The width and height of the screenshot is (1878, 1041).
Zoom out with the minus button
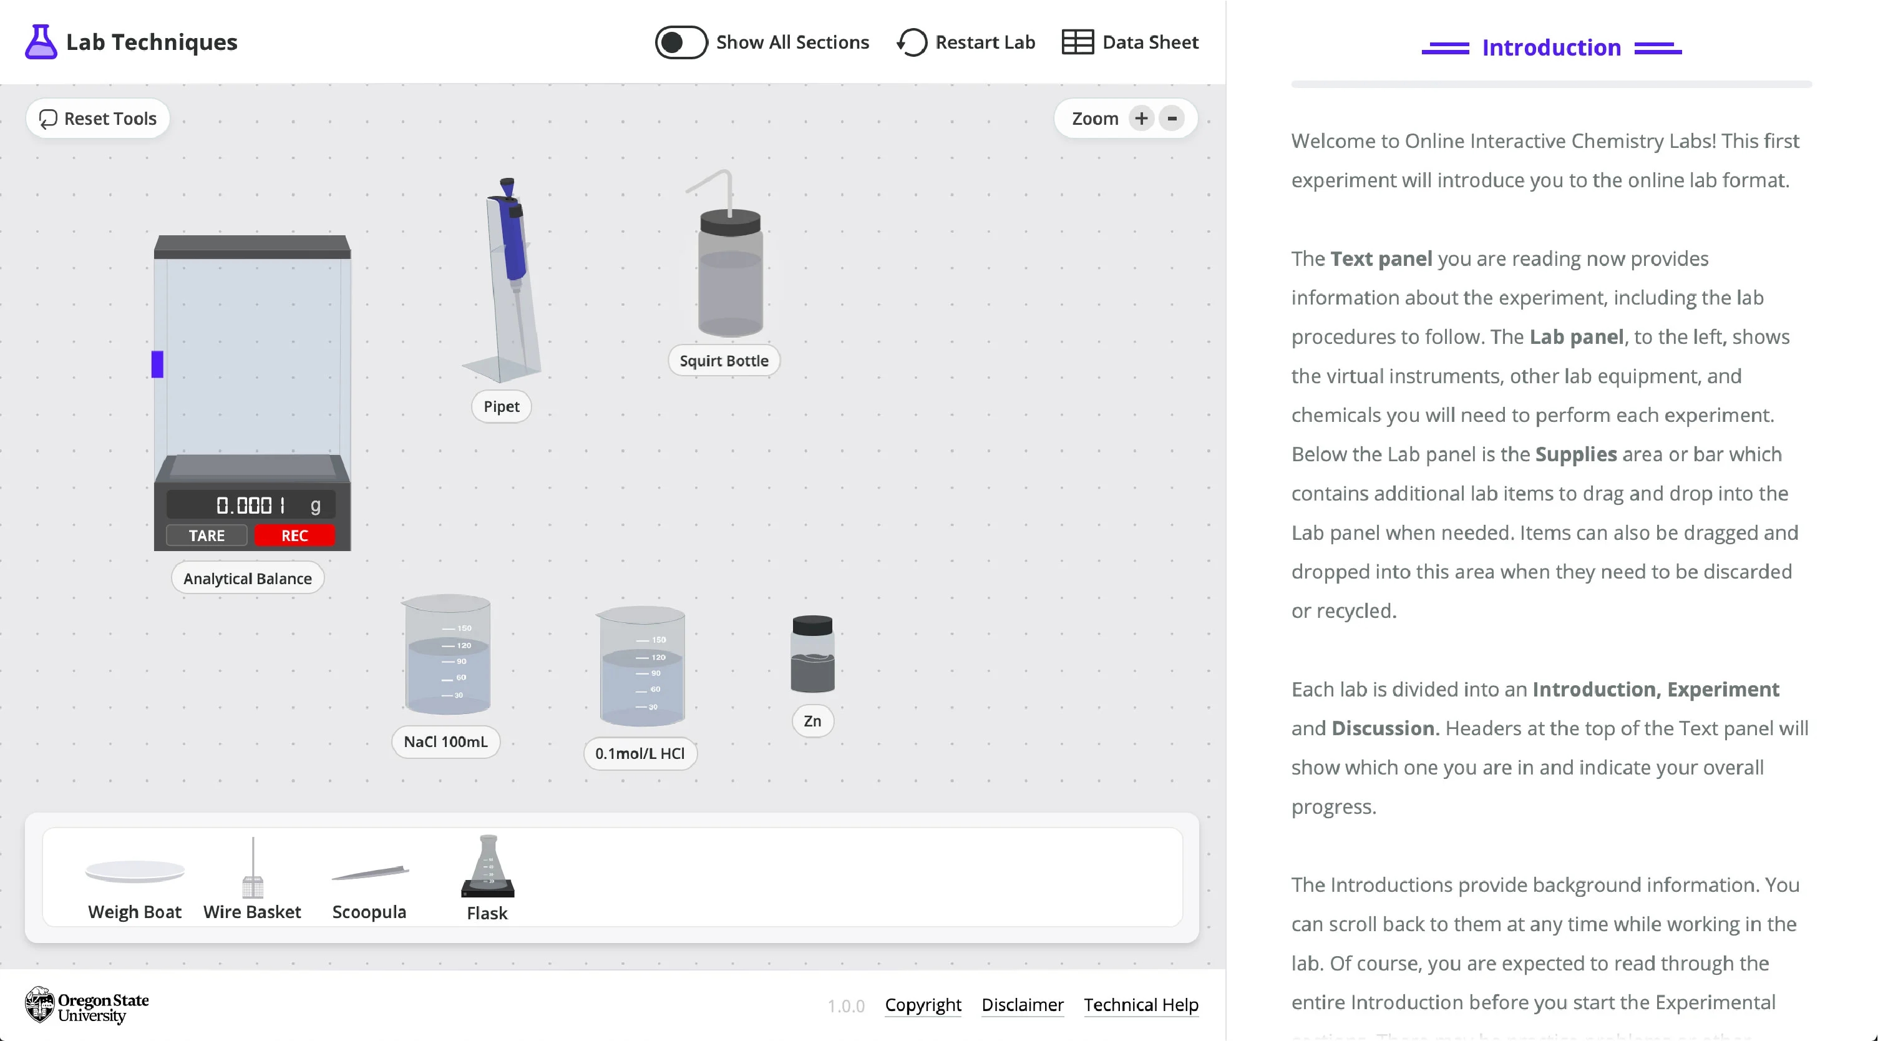(1172, 118)
